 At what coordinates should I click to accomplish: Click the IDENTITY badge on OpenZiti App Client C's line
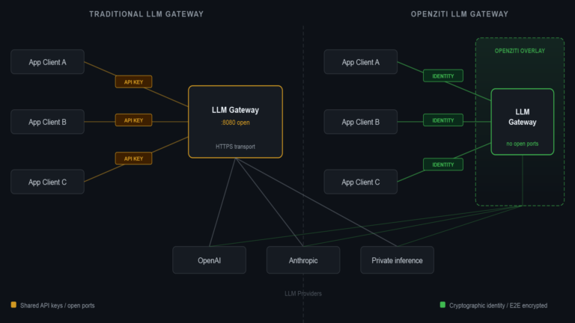(443, 164)
